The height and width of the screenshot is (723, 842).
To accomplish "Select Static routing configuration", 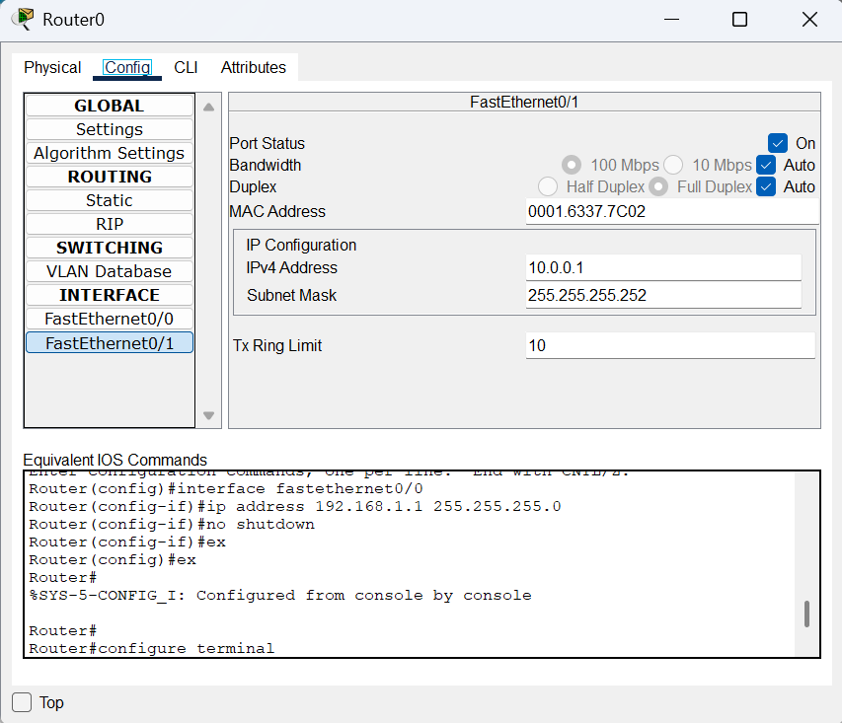I will click(110, 200).
